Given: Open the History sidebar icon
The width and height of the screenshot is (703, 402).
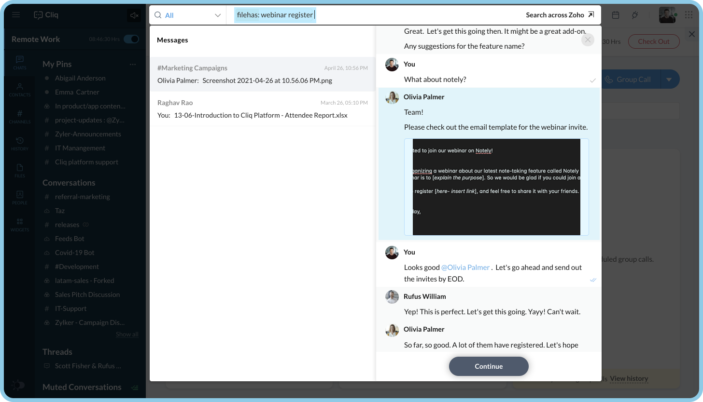Looking at the screenshot, I should click(x=20, y=144).
